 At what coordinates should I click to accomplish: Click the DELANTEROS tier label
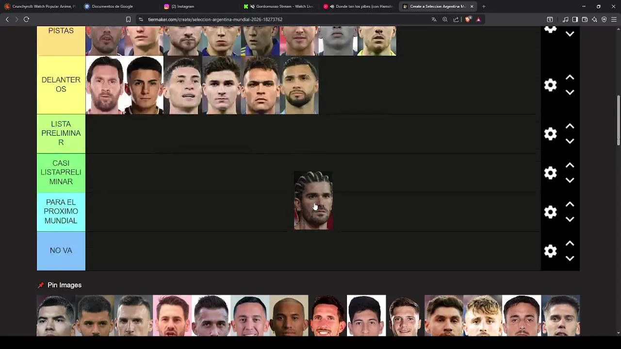point(61,85)
